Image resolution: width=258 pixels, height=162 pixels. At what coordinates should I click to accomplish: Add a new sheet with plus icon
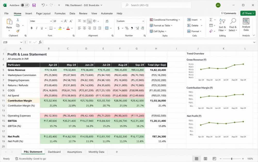click(x=117, y=152)
